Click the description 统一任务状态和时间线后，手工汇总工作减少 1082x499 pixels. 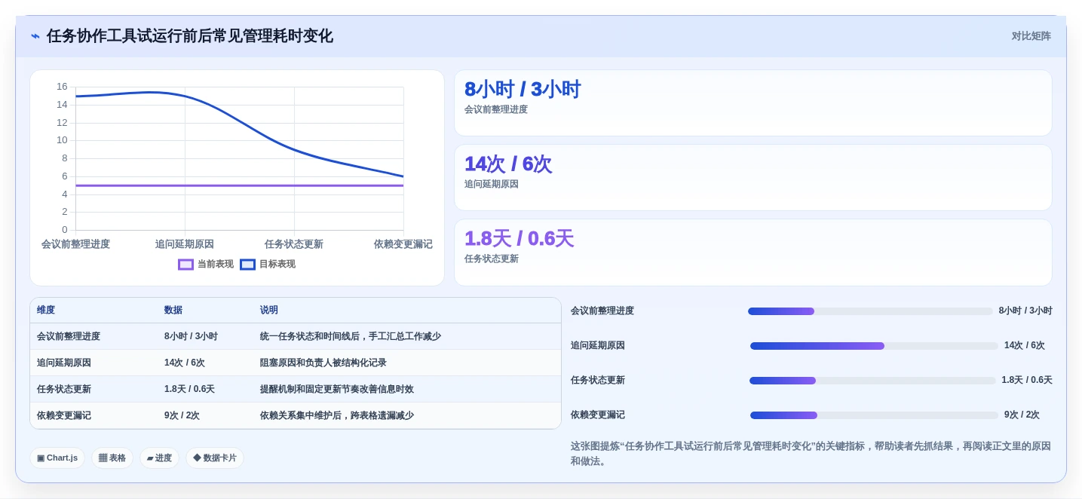click(x=351, y=336)
